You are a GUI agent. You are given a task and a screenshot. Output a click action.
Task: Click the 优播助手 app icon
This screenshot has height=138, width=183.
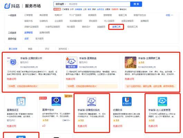127,101
